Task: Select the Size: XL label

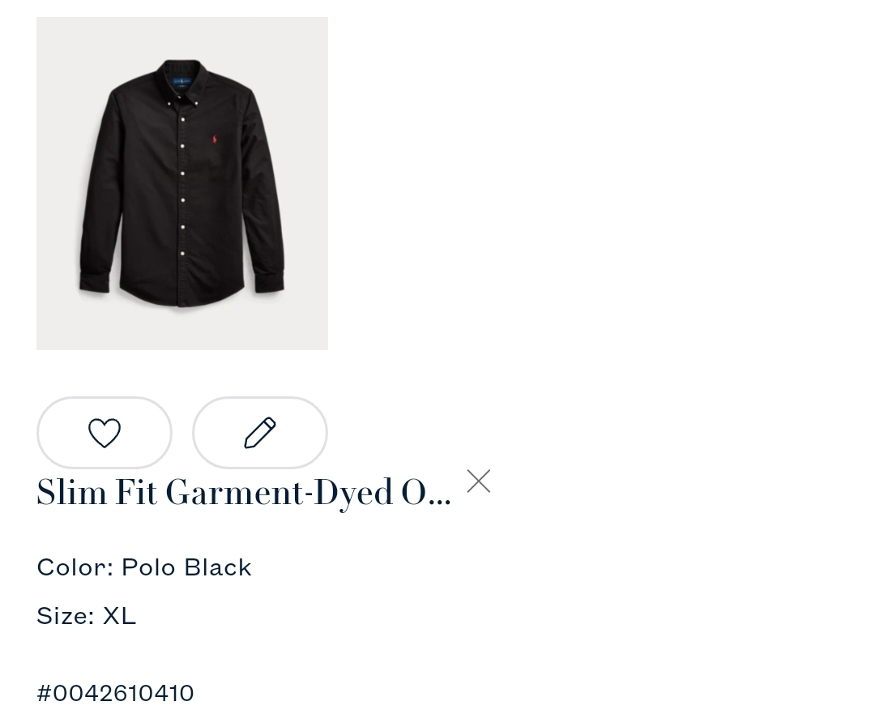Action: 87,616
